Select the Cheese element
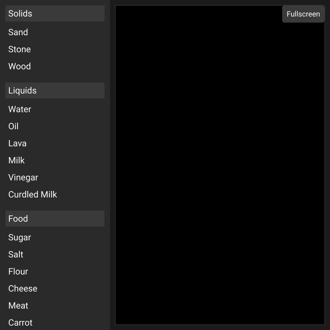This screenshot has height=330, width=330. point(55,288)
